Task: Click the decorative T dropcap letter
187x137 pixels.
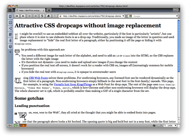Action: (17, 53)
